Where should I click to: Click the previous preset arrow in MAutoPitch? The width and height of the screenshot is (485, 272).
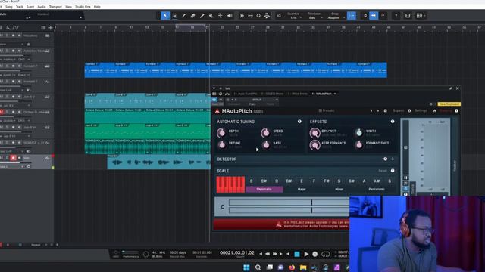[371, 111]
